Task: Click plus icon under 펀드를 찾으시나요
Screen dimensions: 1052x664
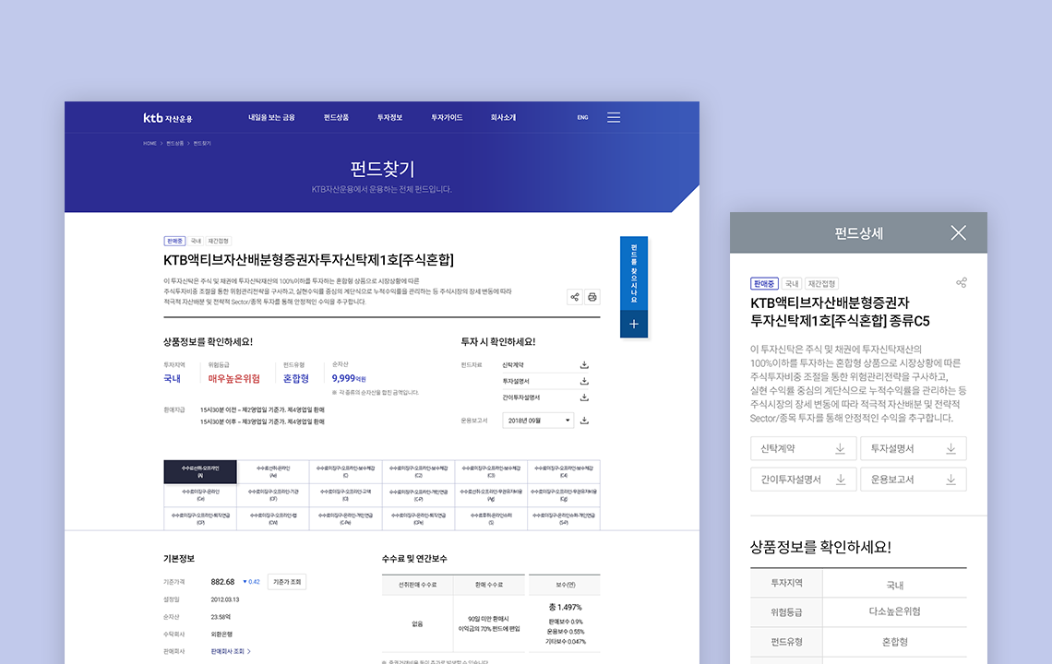Action: click(633, 324)
